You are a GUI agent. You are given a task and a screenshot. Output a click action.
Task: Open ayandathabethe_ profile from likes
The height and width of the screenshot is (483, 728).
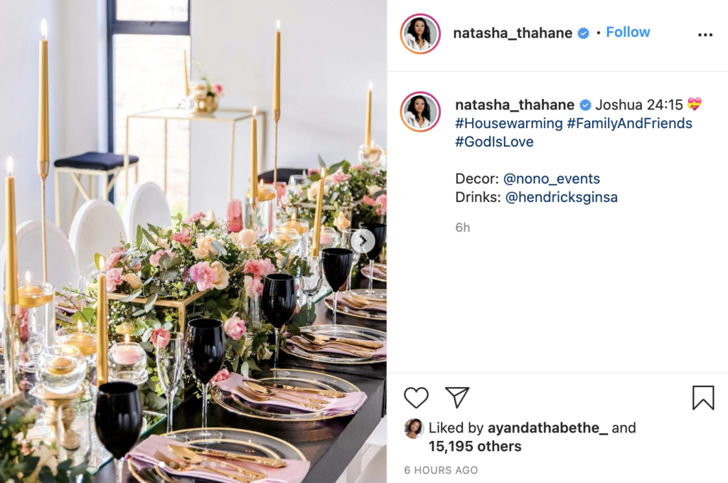(x=547, y=428)
